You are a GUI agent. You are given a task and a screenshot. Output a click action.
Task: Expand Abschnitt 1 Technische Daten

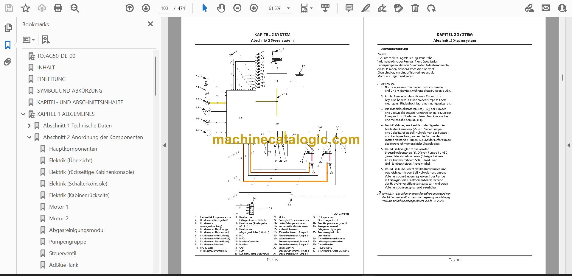coord(29,126)
